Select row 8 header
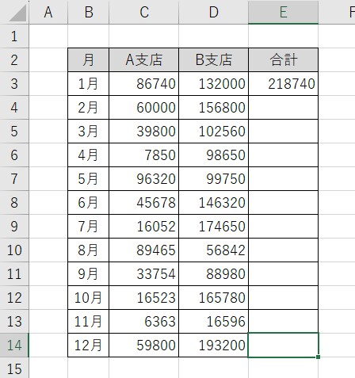Viewport: 355px width, 378px height. 14,203
